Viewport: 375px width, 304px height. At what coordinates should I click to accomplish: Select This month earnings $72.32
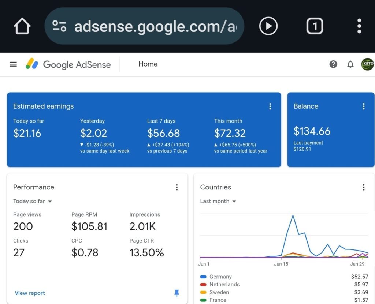230,133
